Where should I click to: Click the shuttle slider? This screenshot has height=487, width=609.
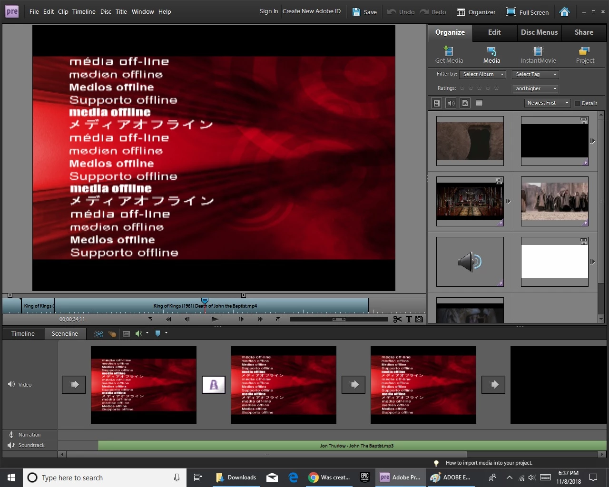tap(339, 319)
